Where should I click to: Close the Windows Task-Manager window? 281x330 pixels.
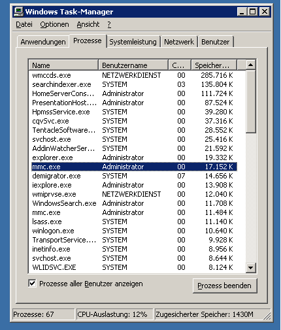point(265,12)
